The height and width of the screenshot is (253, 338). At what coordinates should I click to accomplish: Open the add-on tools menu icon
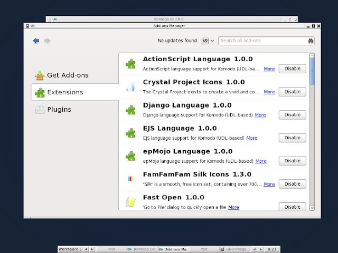click(x=205, y=41)
